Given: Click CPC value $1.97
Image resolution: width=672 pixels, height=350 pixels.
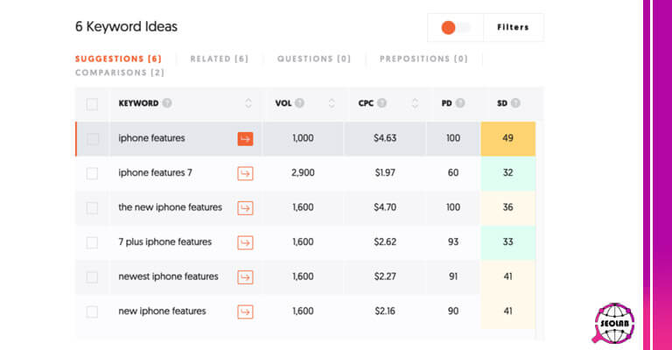Looking at the screenshot, I should 385,173.
